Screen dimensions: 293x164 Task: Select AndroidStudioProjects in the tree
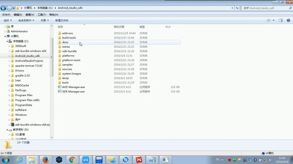[x=29, y=61]
